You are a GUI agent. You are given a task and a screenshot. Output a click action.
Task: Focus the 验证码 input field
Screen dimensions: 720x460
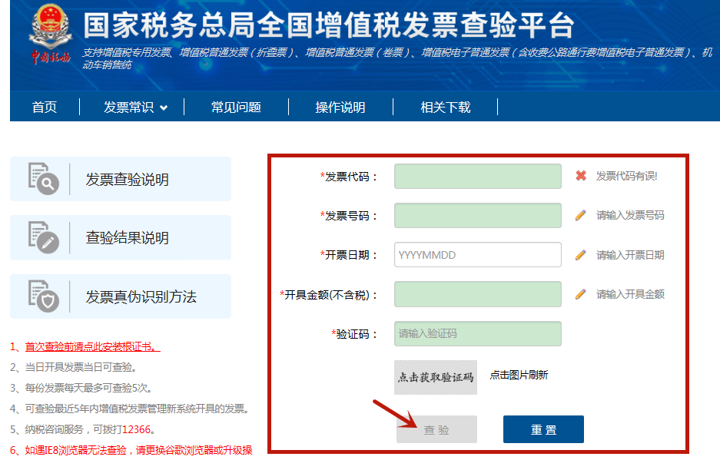[x=477, y=333]
